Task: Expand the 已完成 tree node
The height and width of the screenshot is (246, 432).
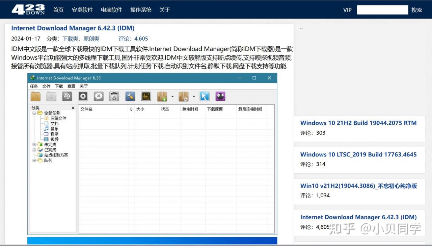Action: pos(34,150)
